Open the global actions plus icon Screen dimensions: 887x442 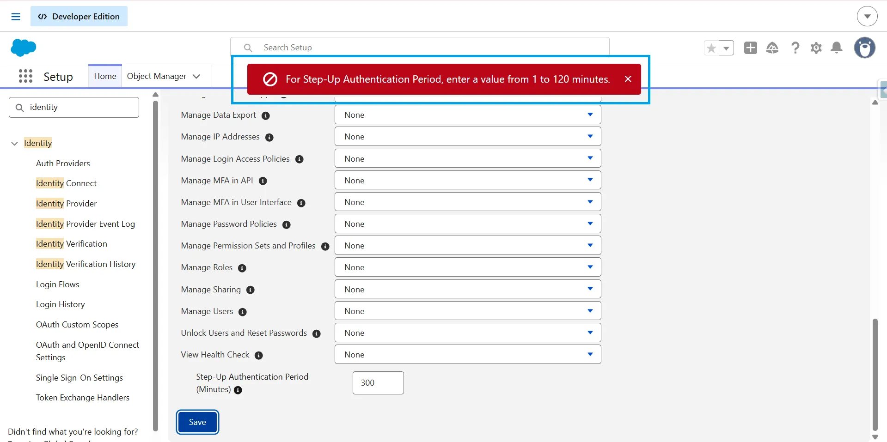[751, 48]
